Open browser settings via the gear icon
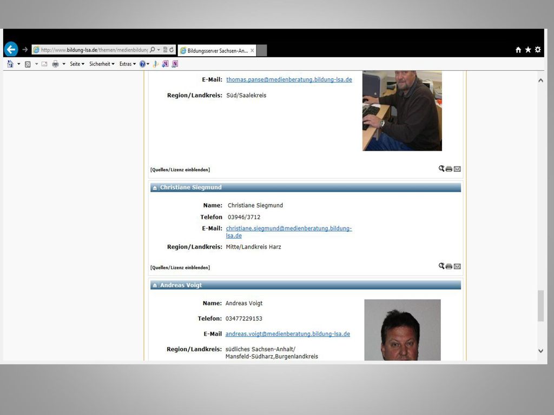 pos(538,50)
